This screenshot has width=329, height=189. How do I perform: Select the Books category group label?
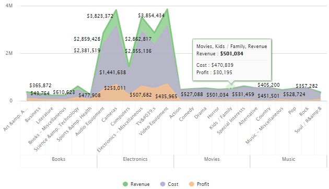[58, 159]
